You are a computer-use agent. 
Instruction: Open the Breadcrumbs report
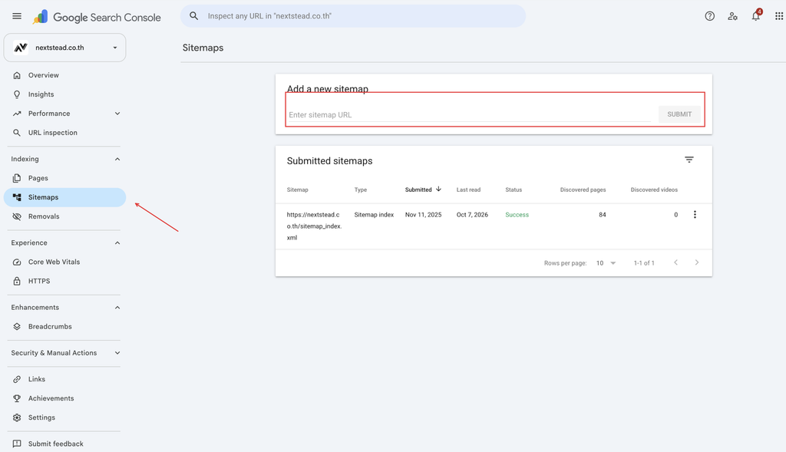click(64, 327)
